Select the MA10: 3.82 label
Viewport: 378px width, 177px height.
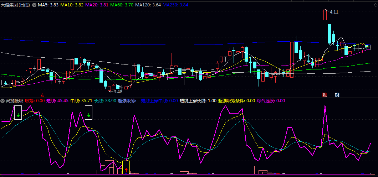72,5
